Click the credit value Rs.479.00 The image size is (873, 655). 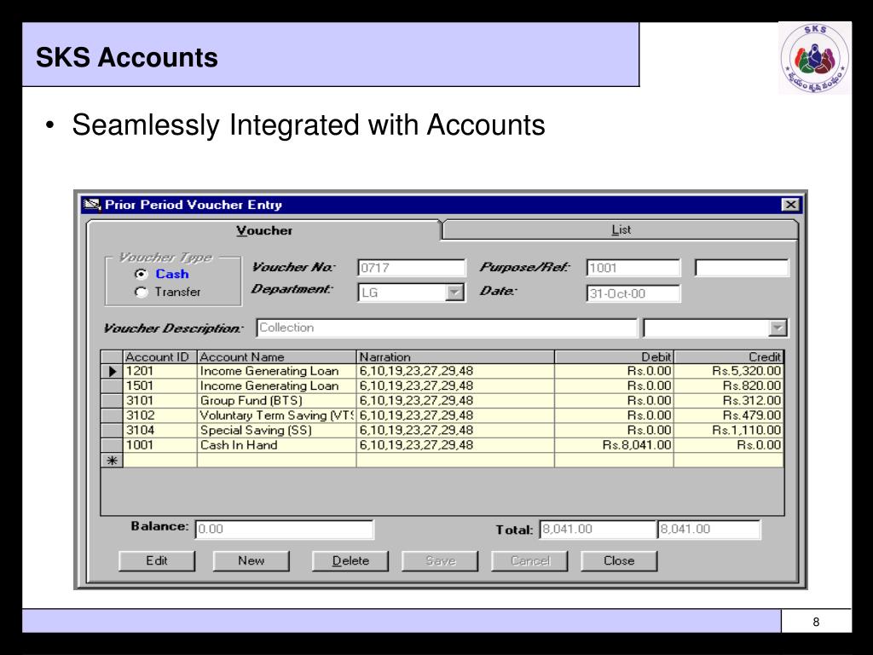click(x=729, y=415)
